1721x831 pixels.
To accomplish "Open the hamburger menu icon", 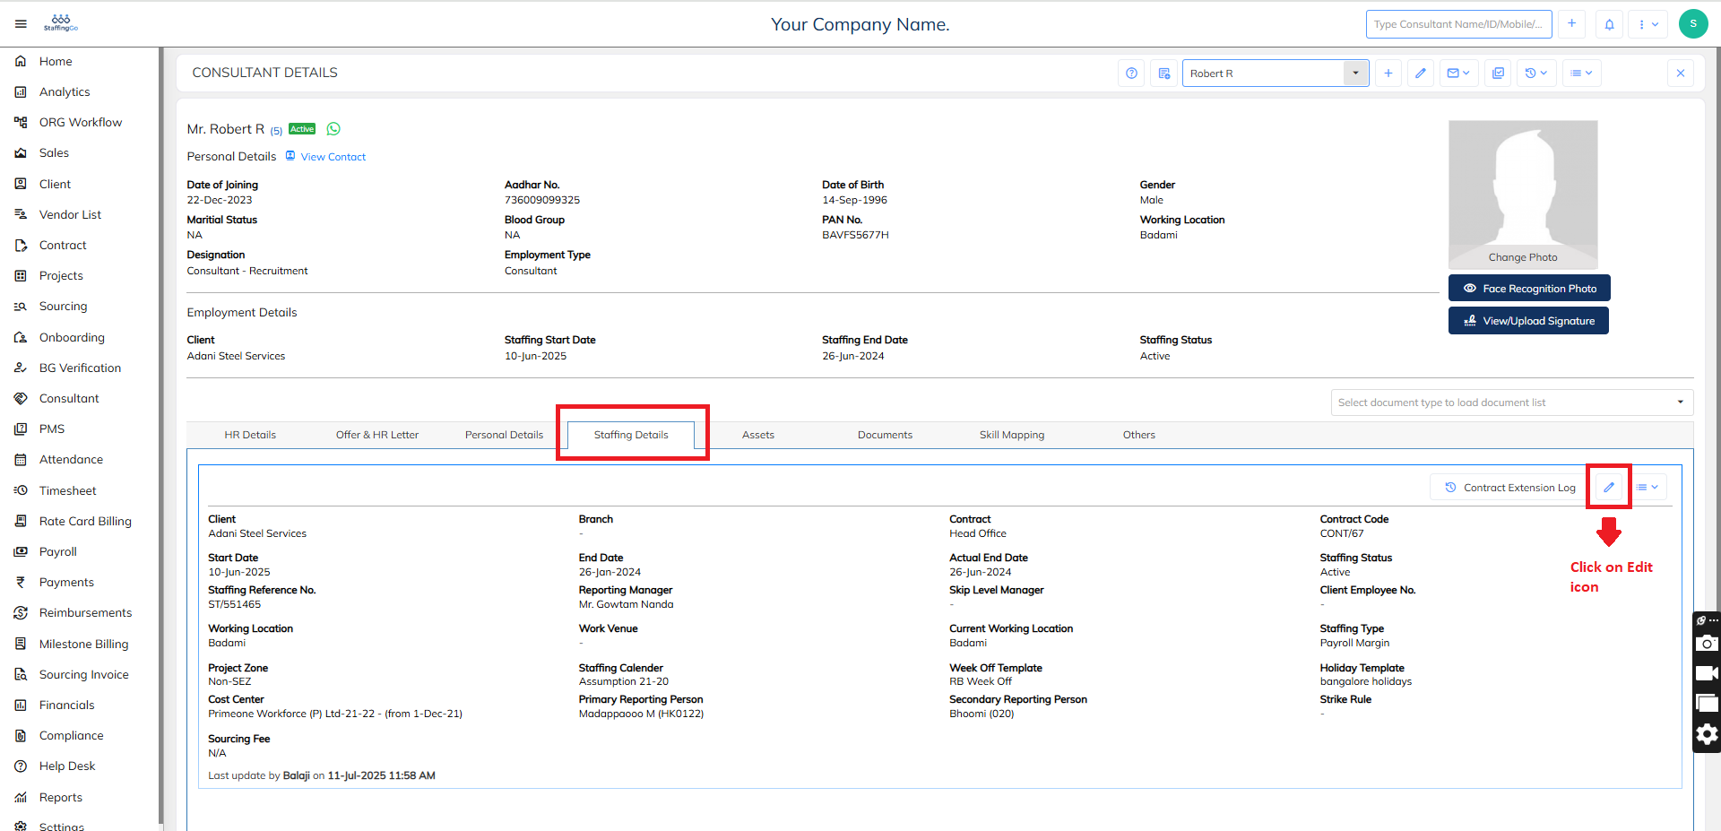I will point(21,24).
